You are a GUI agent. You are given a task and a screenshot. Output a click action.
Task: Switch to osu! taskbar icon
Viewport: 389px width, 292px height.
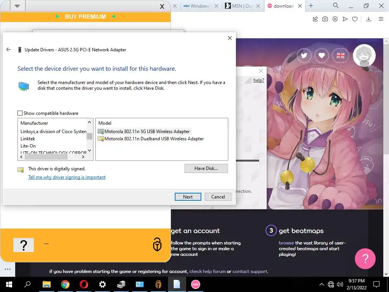pyautogui.click(x=196, y=284)
